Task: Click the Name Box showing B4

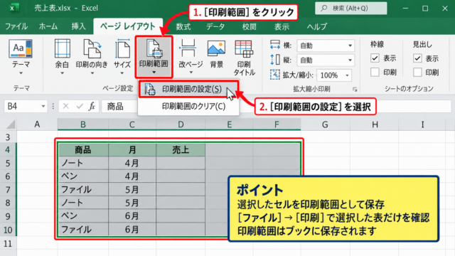Action: (26, 107)
